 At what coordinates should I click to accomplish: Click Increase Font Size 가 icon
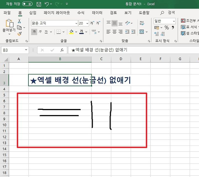[92, 23]
